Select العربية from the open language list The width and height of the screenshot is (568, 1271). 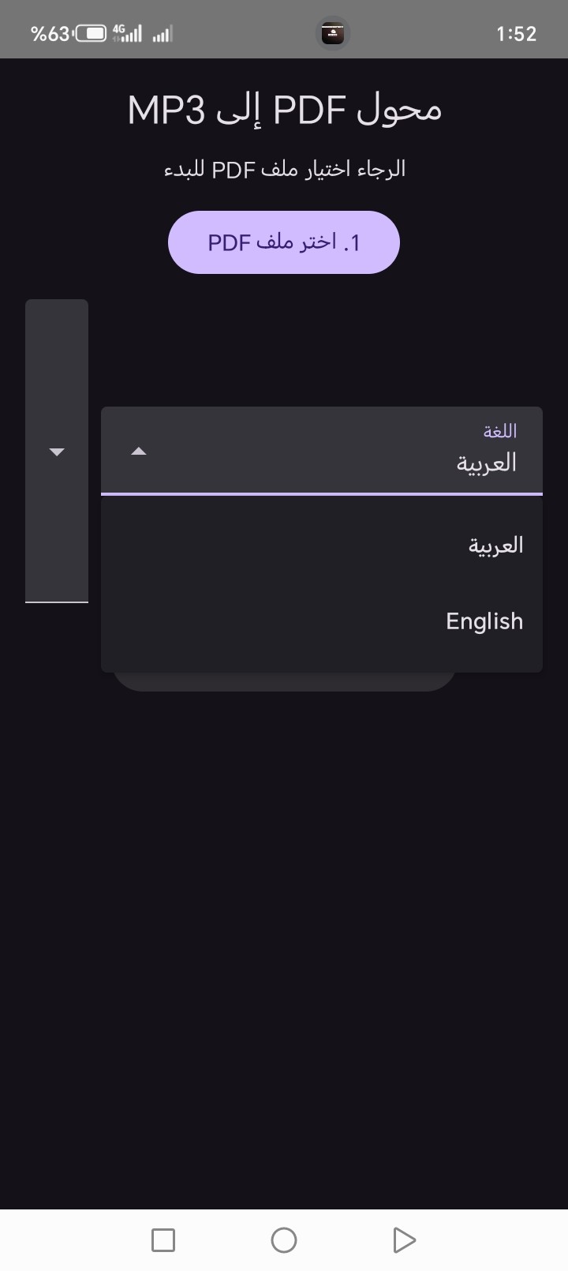tap(495, 546)
